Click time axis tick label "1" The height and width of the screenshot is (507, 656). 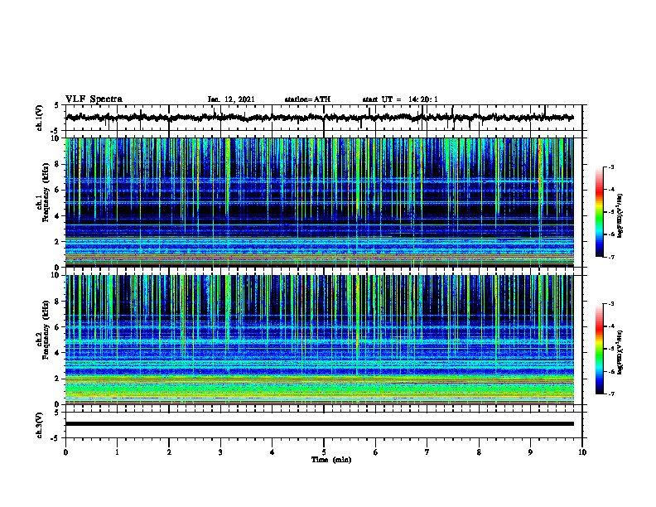(x=117, y=452)
